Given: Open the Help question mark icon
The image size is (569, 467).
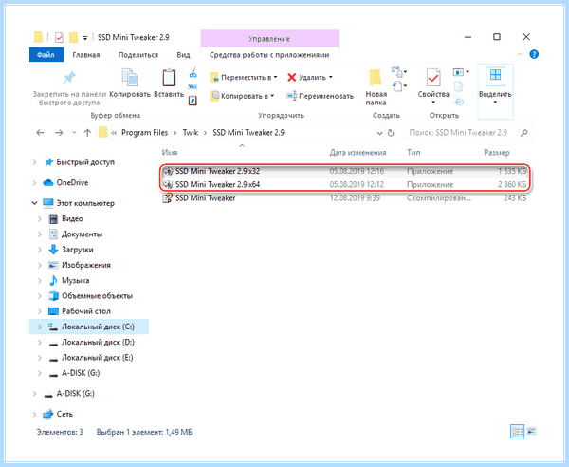Looking at the screenshot, I should click(534, 54).
